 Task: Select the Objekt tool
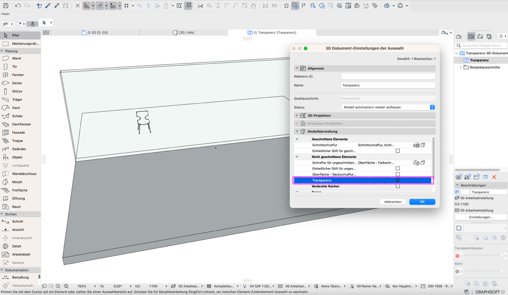click(x=20, y=157)
